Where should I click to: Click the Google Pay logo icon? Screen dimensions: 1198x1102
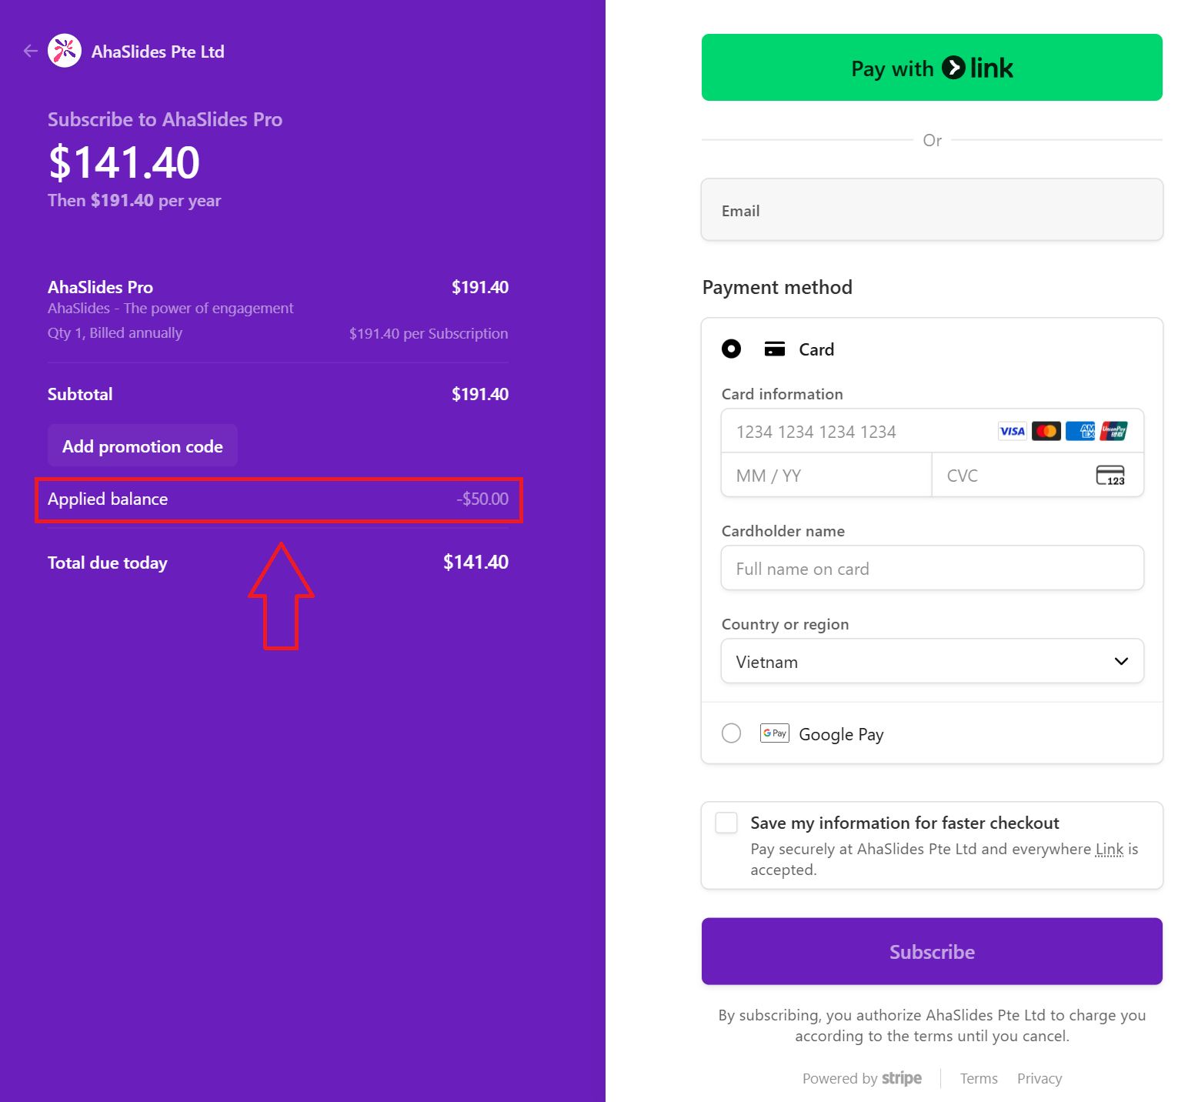coord(774,733)
